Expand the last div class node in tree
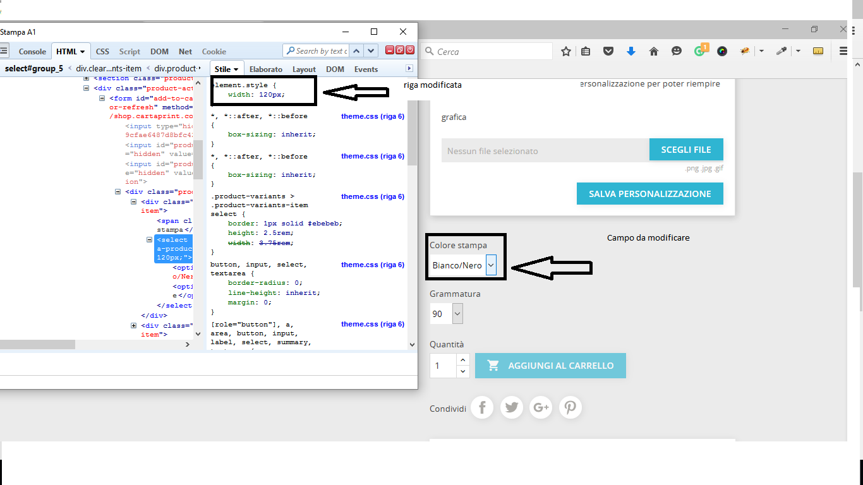 tap(134, 326)
